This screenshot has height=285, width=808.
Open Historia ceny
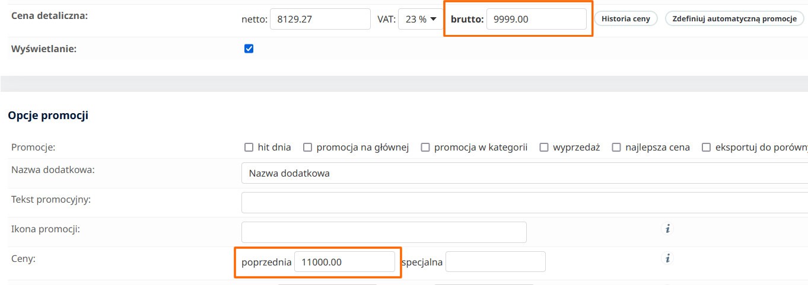pyautogui.click(x=625, y=19)
